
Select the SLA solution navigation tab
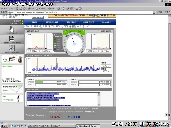coord(107,22)
